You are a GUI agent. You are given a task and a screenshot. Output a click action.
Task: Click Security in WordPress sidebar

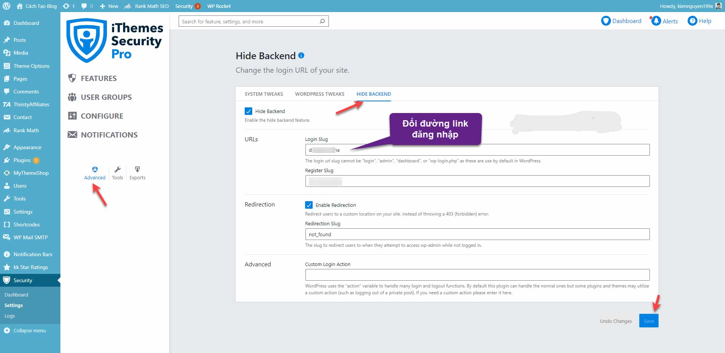[x=30, y=280]
